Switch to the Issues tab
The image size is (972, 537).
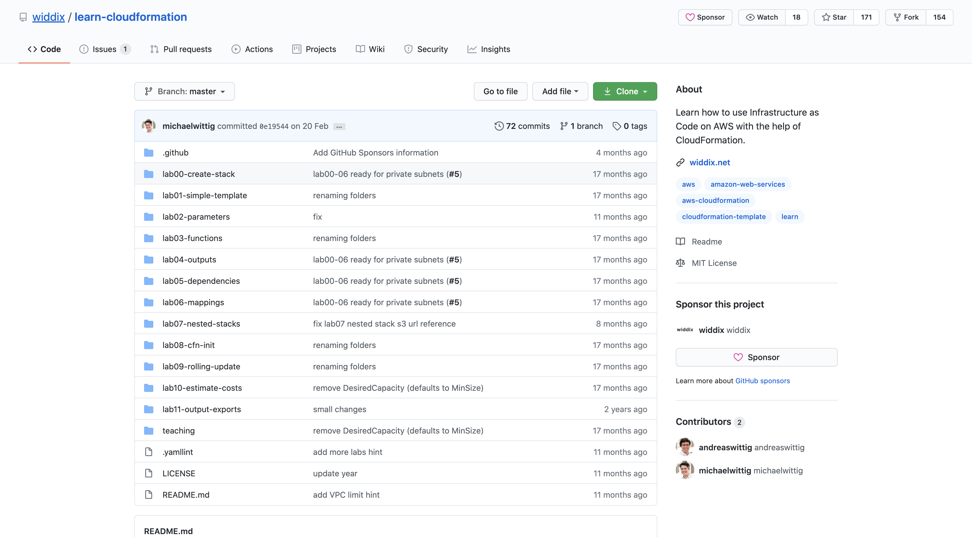point(104,49)
